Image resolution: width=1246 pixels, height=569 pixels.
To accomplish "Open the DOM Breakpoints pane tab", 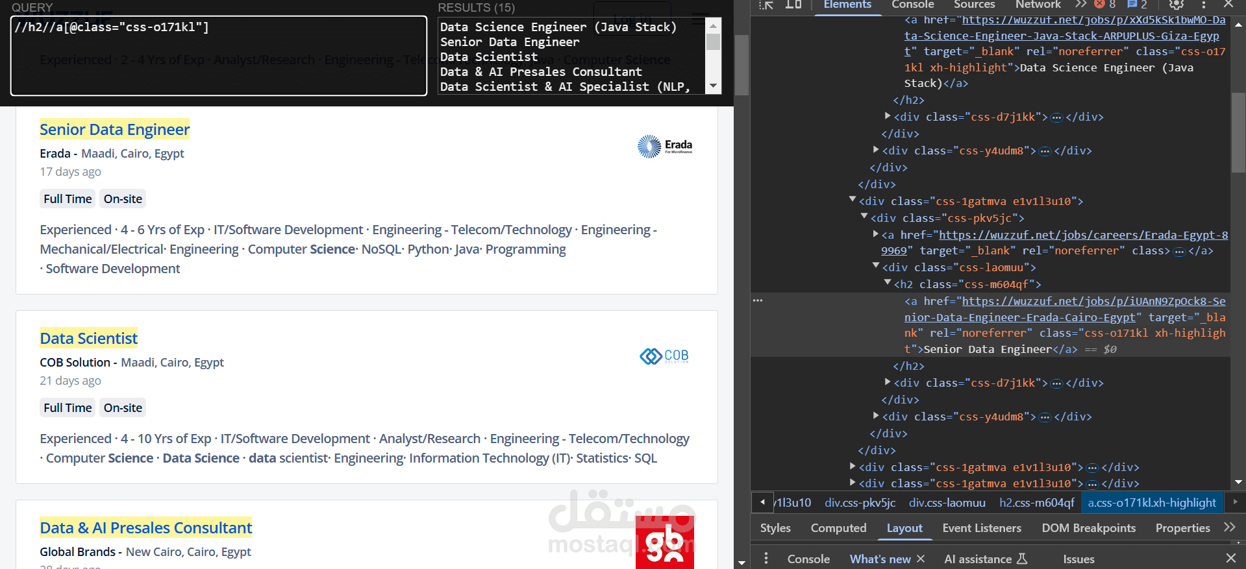I will tap(1089, 528).
